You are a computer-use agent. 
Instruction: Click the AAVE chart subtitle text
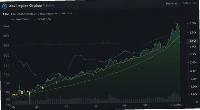pyautogui.click(x=39, y=14)
